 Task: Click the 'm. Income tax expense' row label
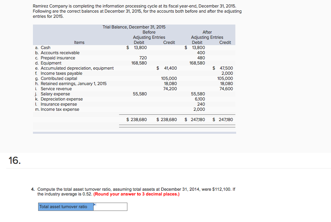[x=57, y=110]
